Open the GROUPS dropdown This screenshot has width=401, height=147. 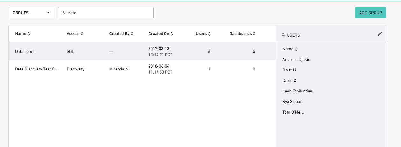31,13
